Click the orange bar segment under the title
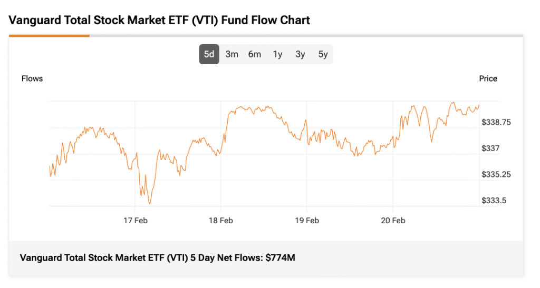This screenshot has width=540, height=288. click(49, 36)
